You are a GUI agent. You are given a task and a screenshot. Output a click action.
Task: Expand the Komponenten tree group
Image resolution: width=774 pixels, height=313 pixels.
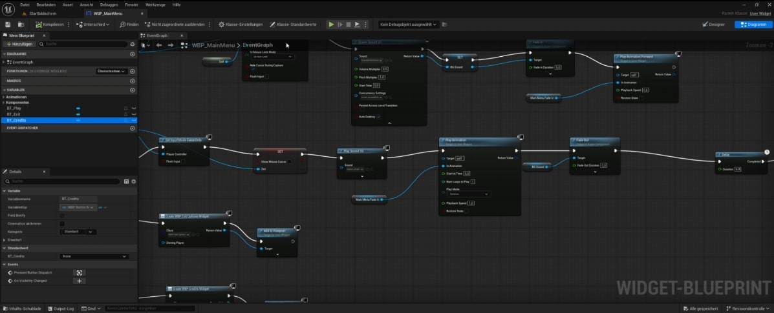[4, 103]
